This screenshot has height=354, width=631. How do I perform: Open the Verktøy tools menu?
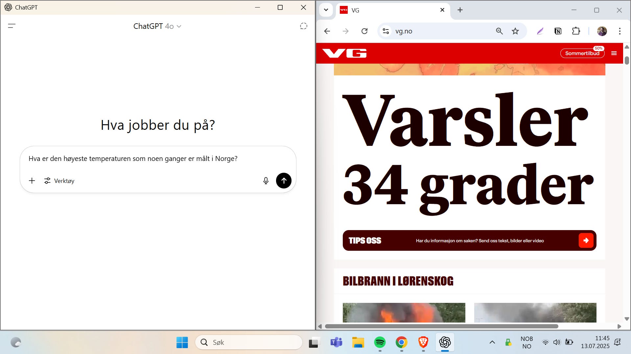[x=59, y=181]
